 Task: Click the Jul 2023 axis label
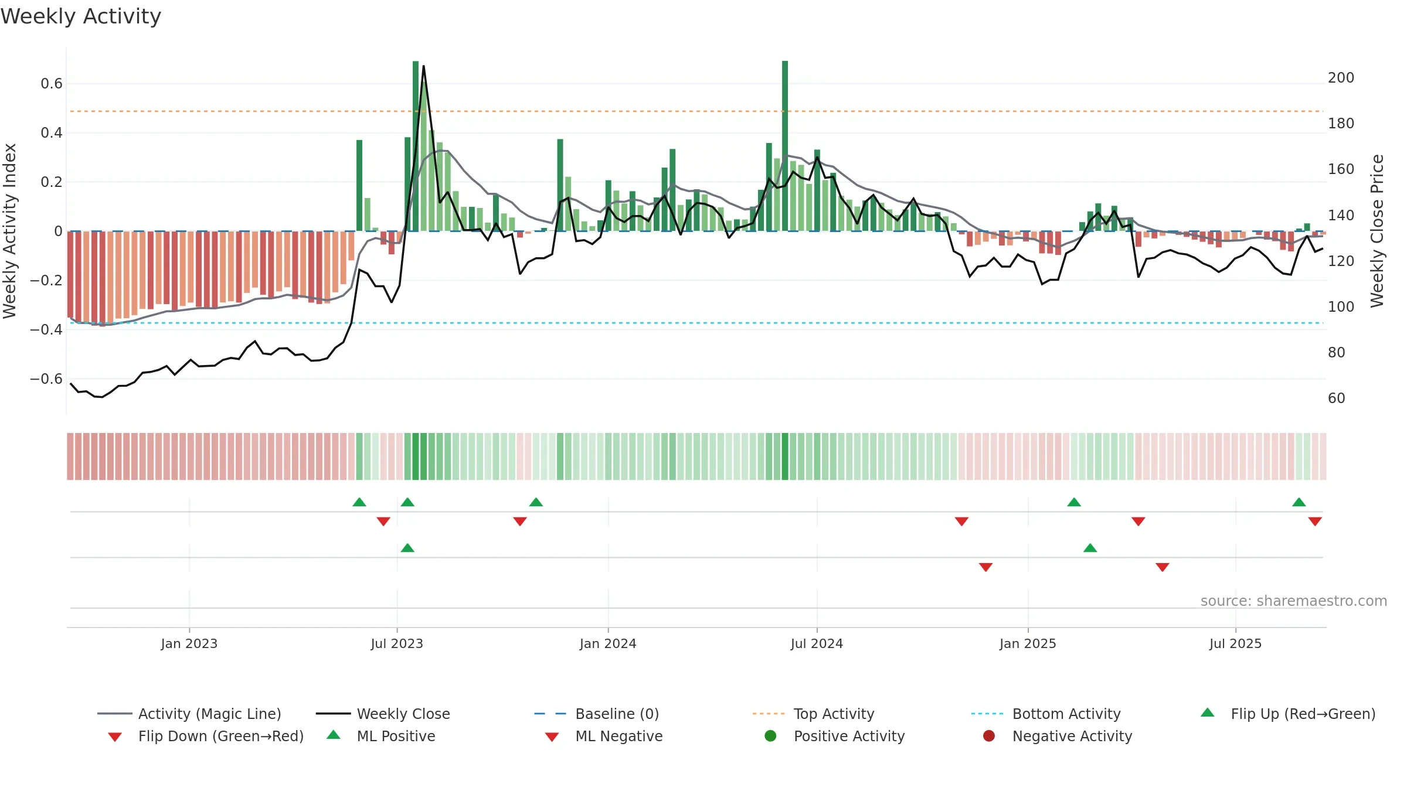point(397,643)
